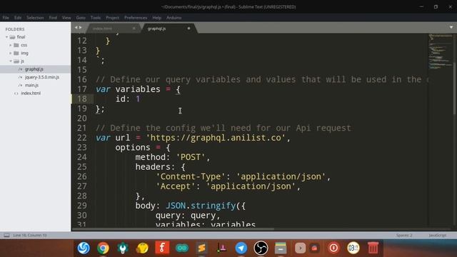The width and height of the screenshot is (457, 257).
Task: Change syntax via JavaScript status item
Action: (x=437, y=235)
